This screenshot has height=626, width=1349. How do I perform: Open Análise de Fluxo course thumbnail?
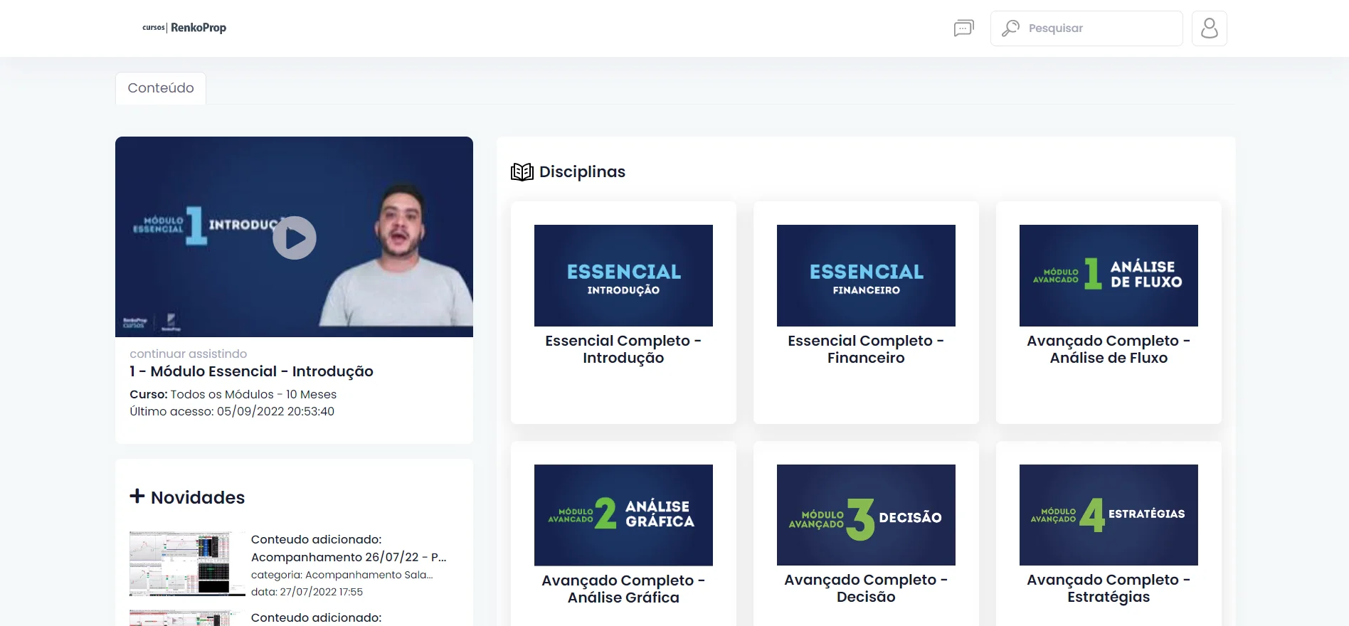click(1109, 275)
